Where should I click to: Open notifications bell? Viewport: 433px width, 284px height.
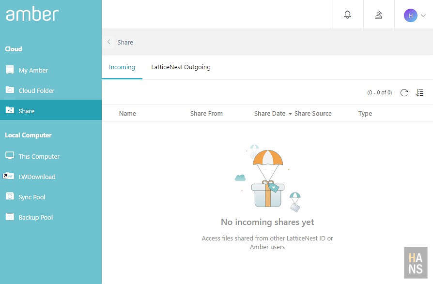point(347,15)
